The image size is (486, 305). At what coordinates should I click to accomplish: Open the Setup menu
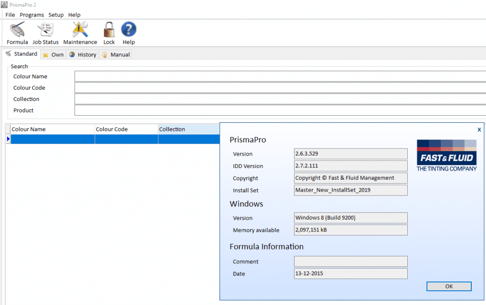[56, 15]
